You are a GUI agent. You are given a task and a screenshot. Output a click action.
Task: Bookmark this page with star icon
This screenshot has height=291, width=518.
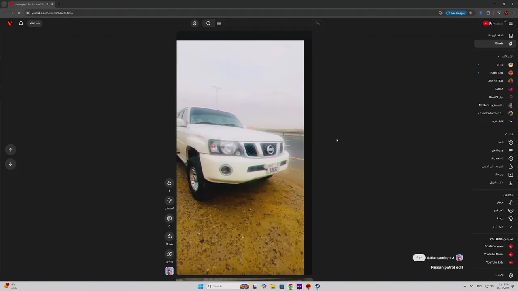[471, 13]
